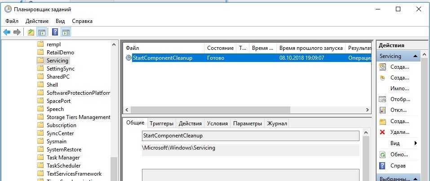Screen dimensions: 430x181
Task: Click the Task Scheduler title bar clock icon
Action: tap(8, 9)
